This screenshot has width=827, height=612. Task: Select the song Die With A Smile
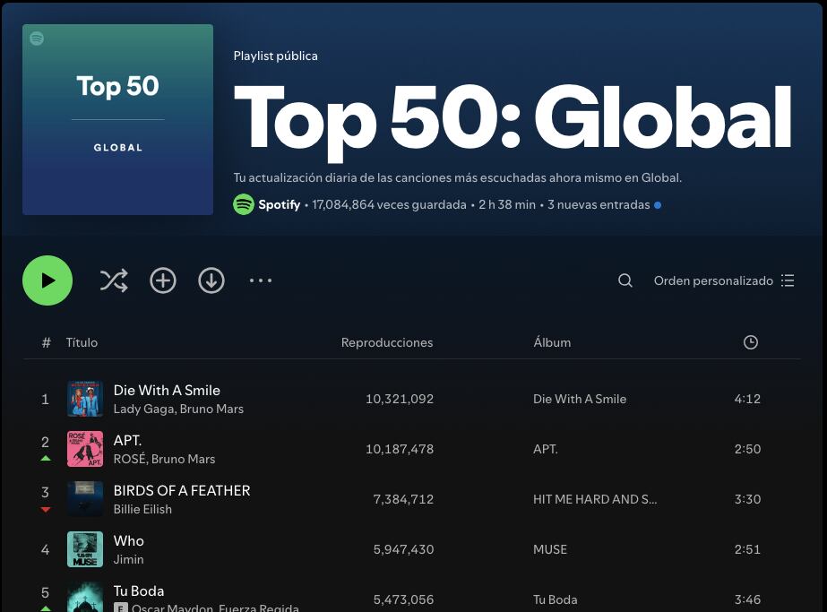click(x=167, y=391)
